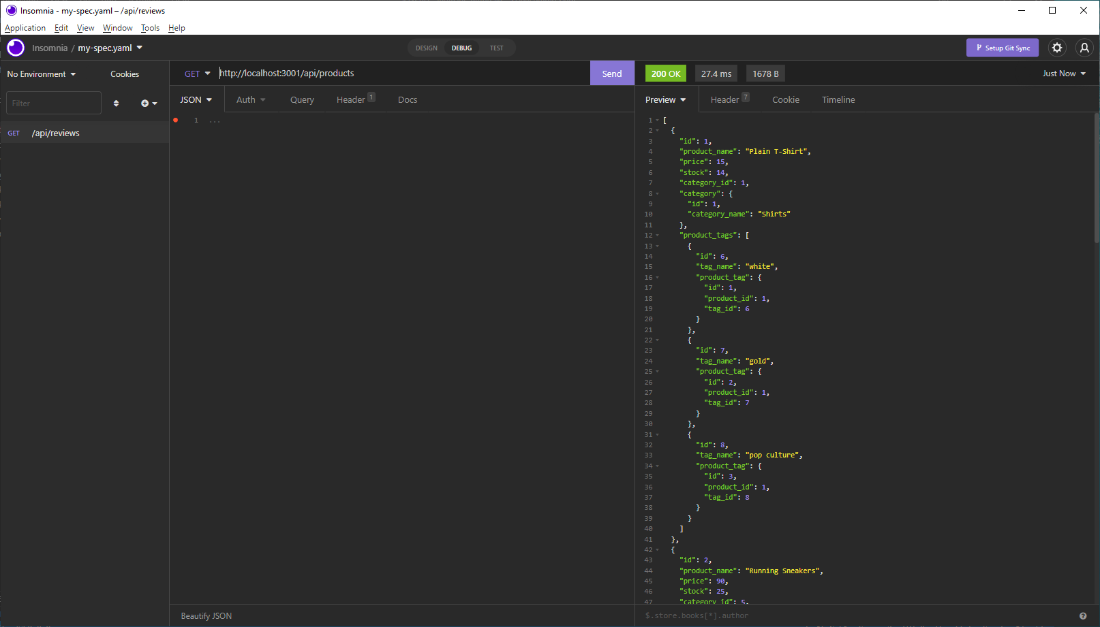This screenshot has height=627, width=1100.
Task: Click the "Plain T-Shirt" value in response
Action: (778, 152)
